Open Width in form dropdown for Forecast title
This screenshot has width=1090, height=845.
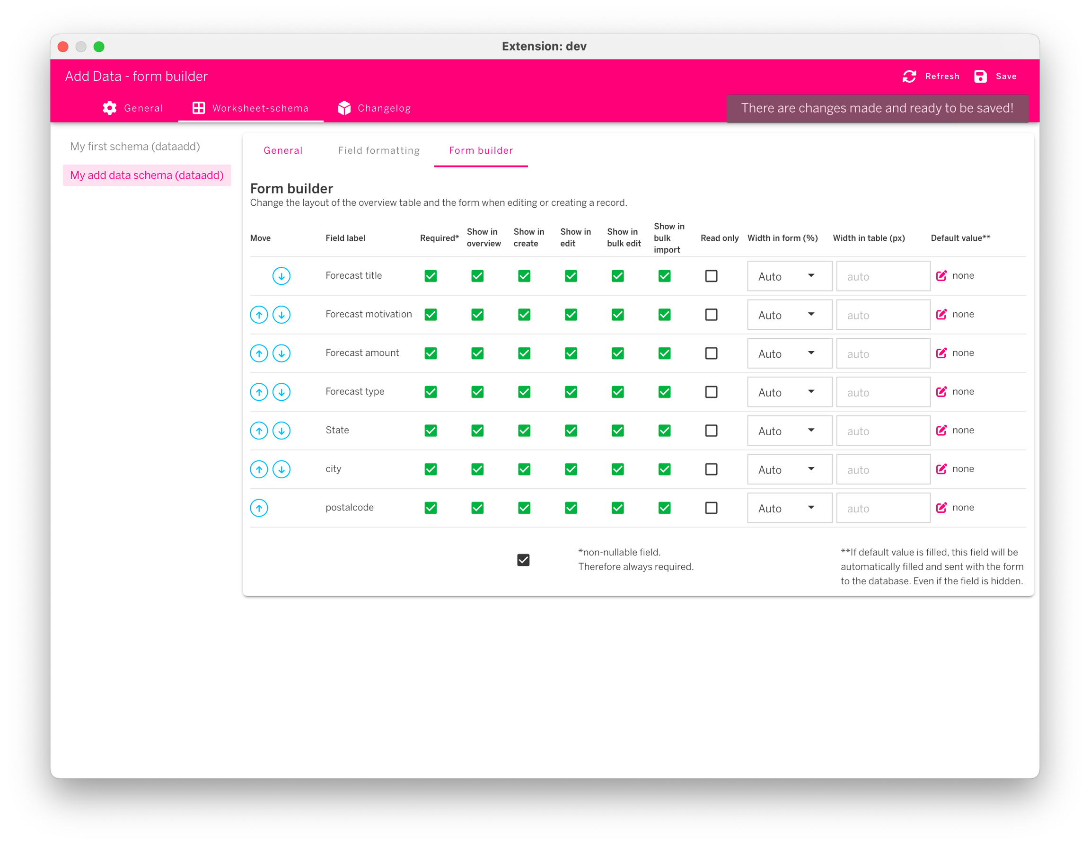tap(789, 276)
